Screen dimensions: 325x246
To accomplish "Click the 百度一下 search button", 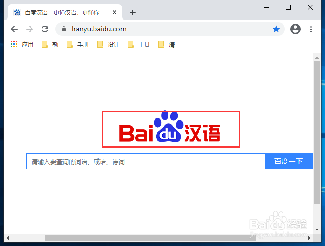I will 289,161.
